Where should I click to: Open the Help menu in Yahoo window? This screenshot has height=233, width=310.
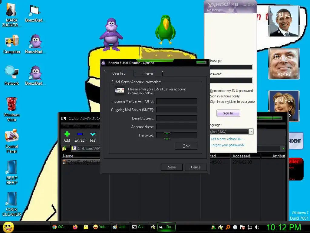pos(230,10)
